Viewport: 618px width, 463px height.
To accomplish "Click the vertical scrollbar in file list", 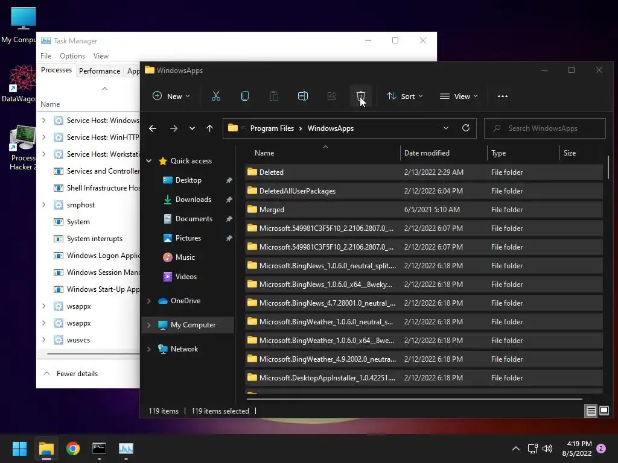I will click(x=608, y=168).
